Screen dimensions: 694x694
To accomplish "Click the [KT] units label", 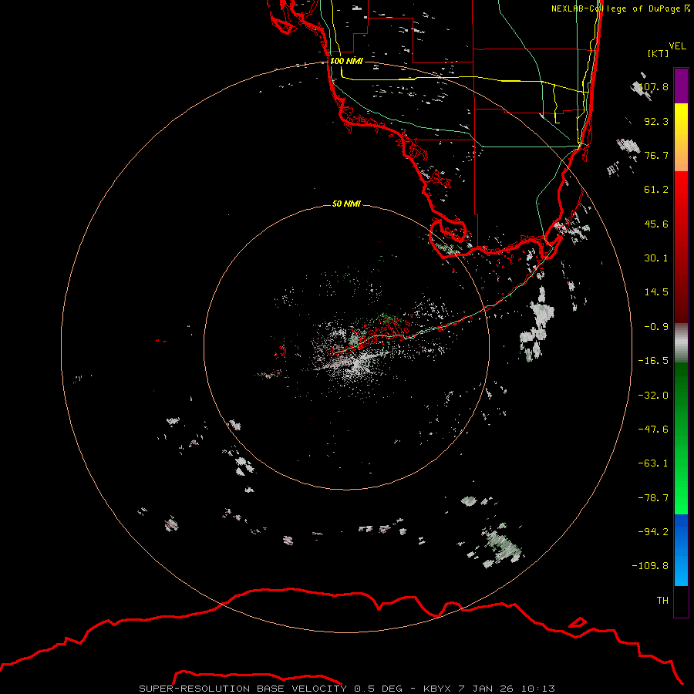I will [x=659, y=53].
